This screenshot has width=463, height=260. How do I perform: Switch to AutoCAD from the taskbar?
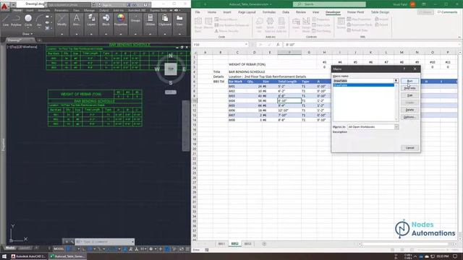click(x=28, y=256)
